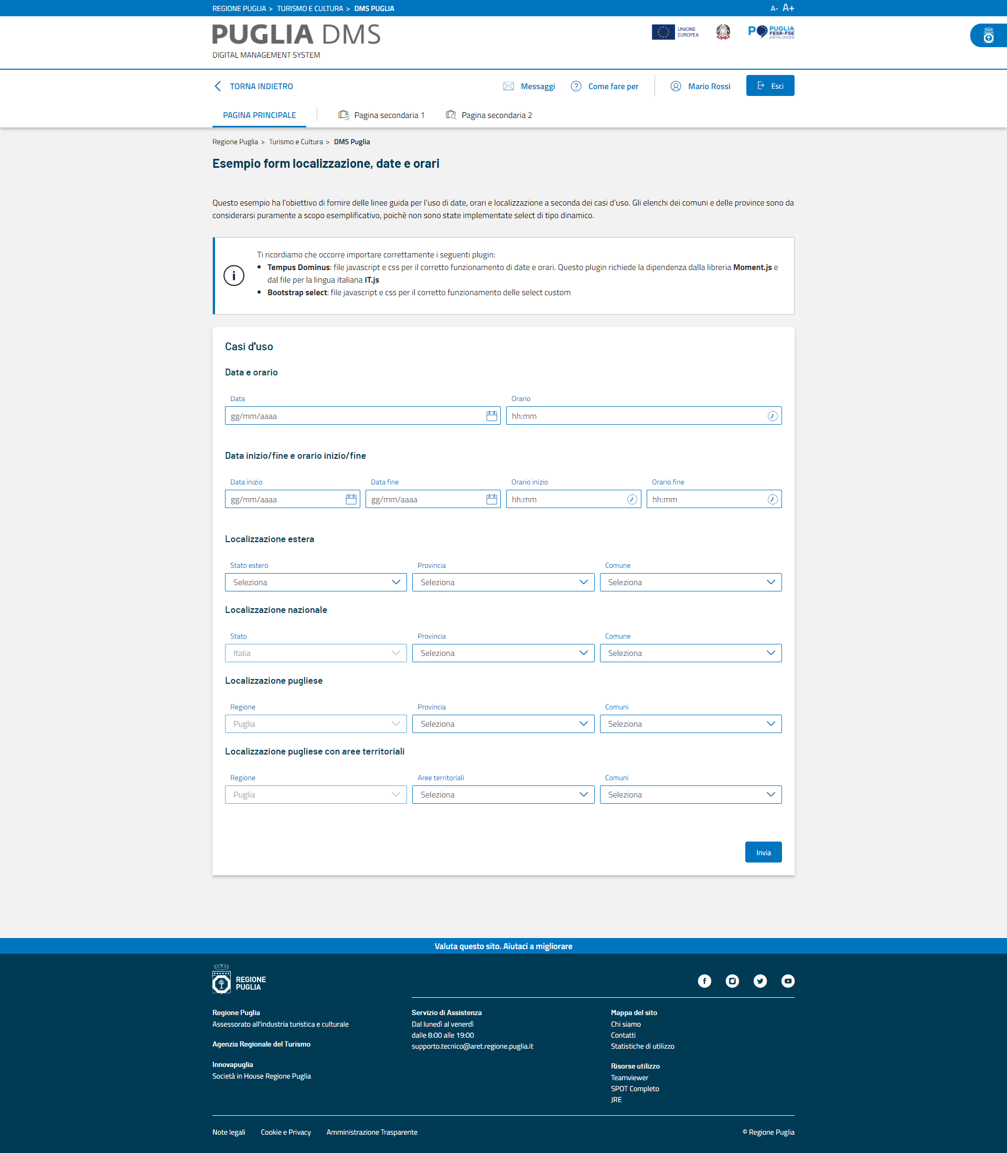Click the Invia submit button
1007x1153 pixels.
(763, 852)
